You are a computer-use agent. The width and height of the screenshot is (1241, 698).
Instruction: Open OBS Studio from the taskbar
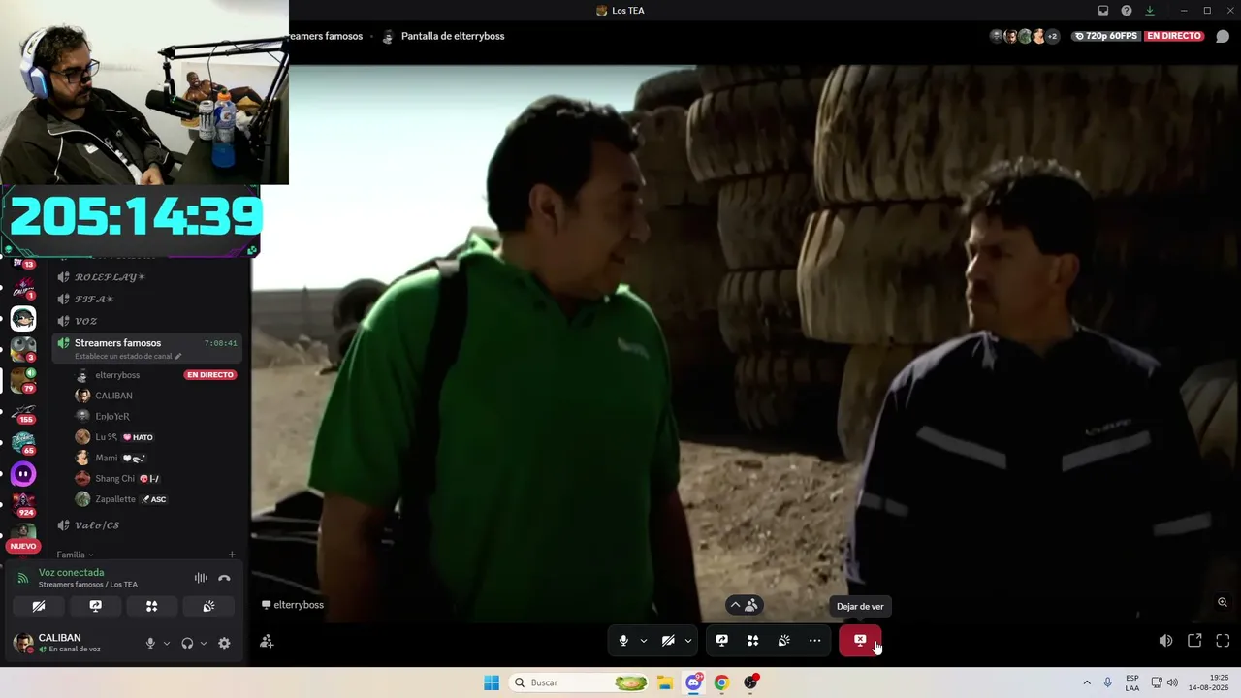coord(750,682)
